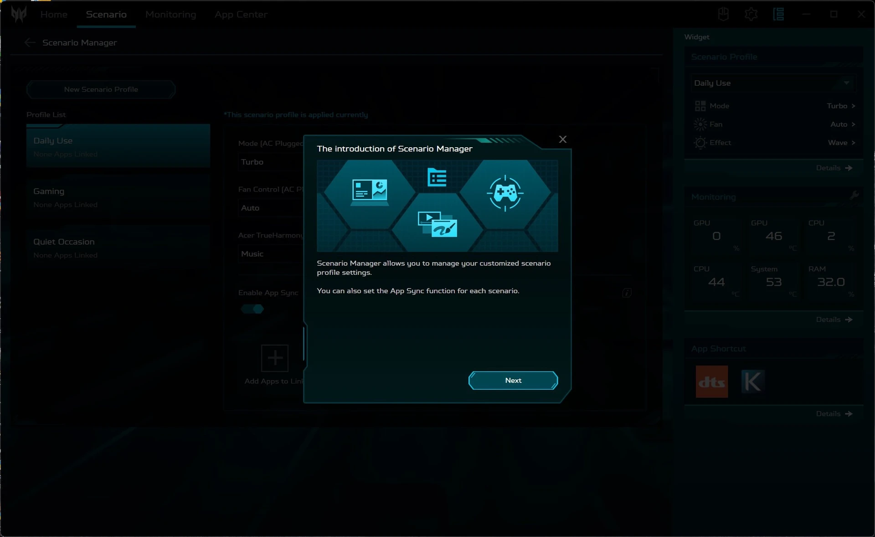Toggle the Enable App Sync switch
The height and width of the screenshot is (537, 875).
point(252,309)
